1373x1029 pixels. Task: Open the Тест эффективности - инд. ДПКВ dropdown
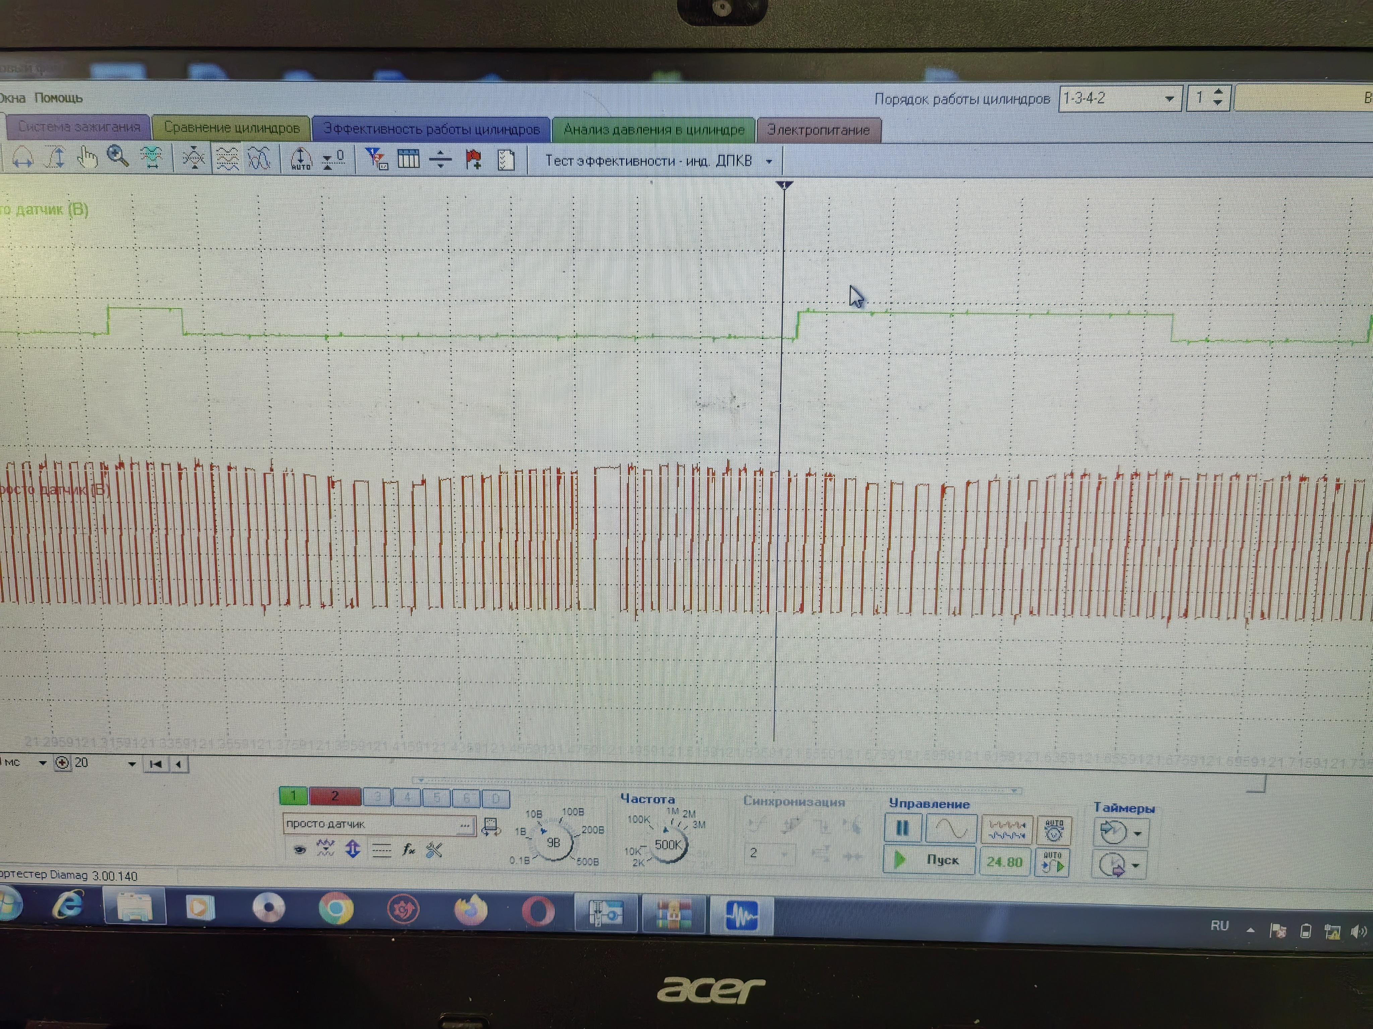(x=769, y=162)
